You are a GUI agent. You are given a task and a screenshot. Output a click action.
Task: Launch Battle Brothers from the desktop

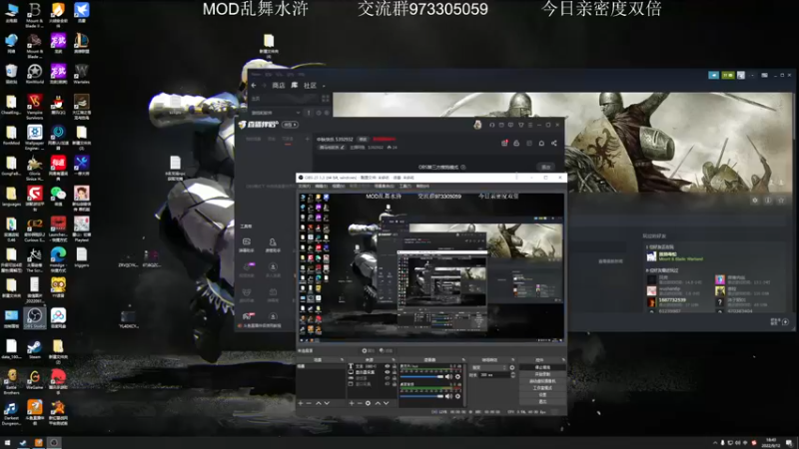coord(11,380)
